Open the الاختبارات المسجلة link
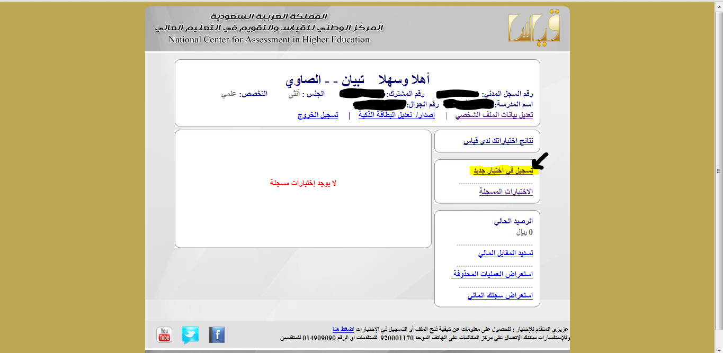This screenshot has width=723, height=353. pyautogui.click(x=506, y=192)
